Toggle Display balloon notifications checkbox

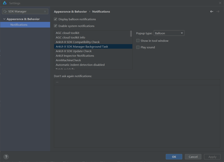pyautogui.click(x=55, y=19)
